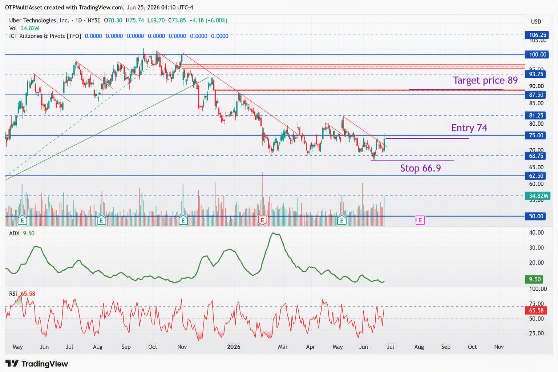The width and height of the screenshot is (558, 372).
Task: Click the Mar label on the time axis
Action: (x=283, y=347)
